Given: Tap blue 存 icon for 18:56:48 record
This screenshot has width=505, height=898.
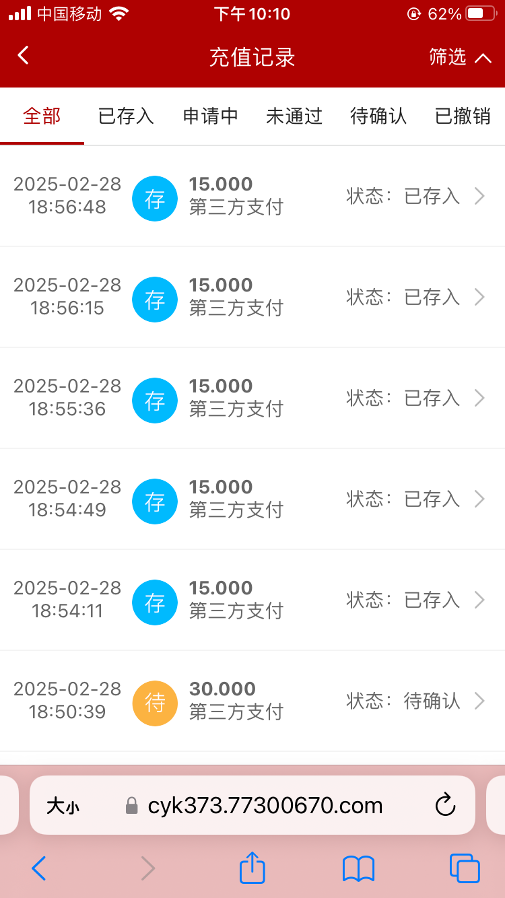Looking at the screenshot, I should click(155, 199).
